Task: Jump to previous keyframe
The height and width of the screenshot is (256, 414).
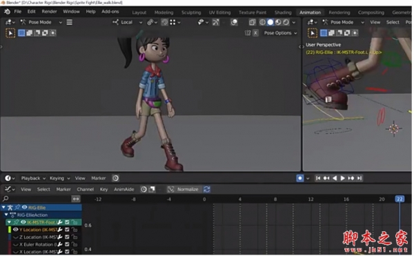Action: tap(326, 179)
